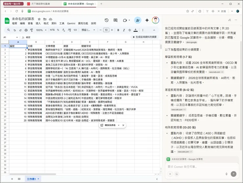Open the Gemini menu

[x=71, y=23]
